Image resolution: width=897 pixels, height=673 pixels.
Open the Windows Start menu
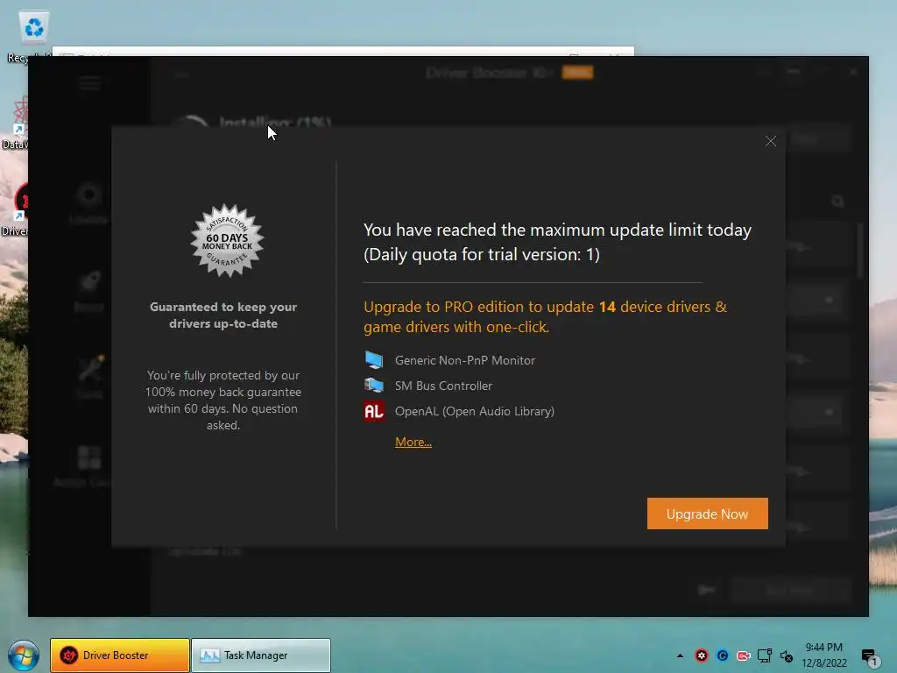pyautogui.click(x=24, y=655)
